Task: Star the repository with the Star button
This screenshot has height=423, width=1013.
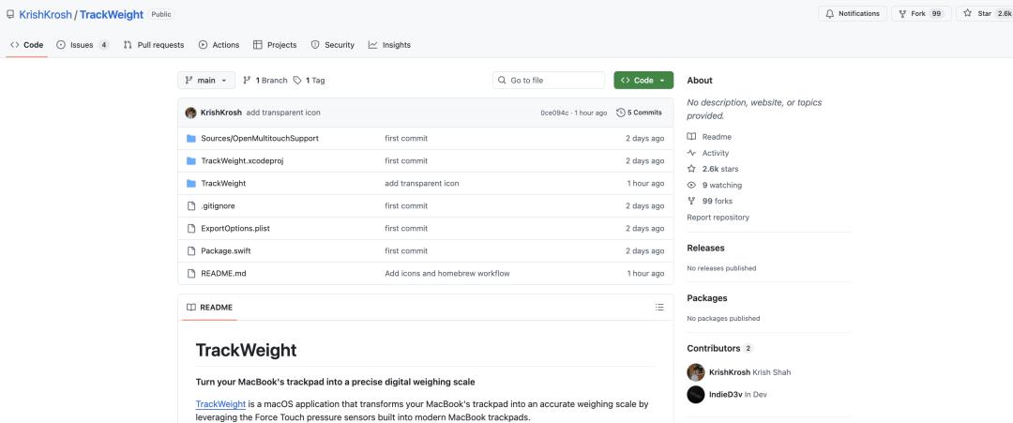Action: (x=984, y=13)
